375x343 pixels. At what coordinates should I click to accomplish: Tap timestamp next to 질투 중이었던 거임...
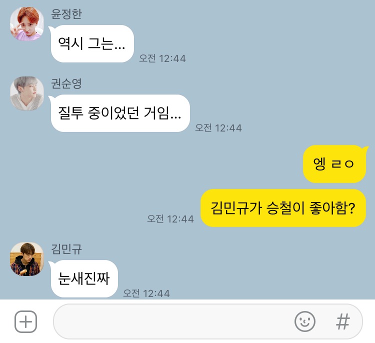pyautogui.click(x=218, y=127)
